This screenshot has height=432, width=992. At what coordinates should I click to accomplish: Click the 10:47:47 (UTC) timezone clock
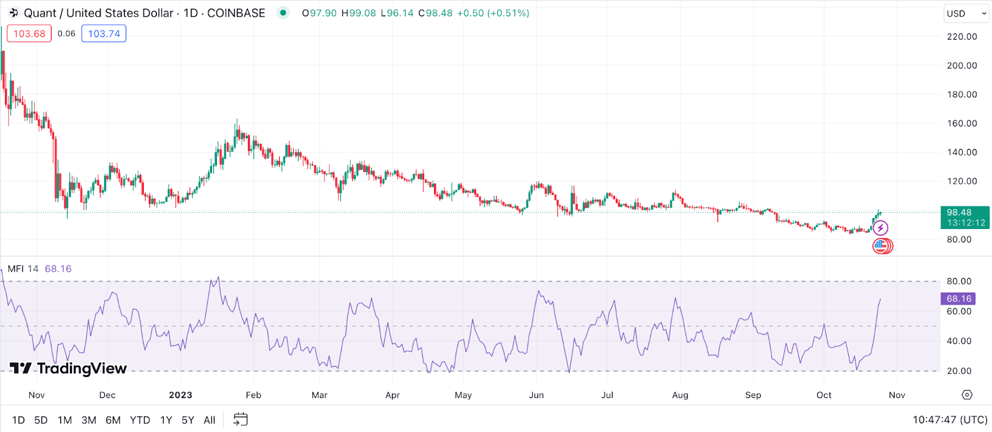(x=950, y=420)
